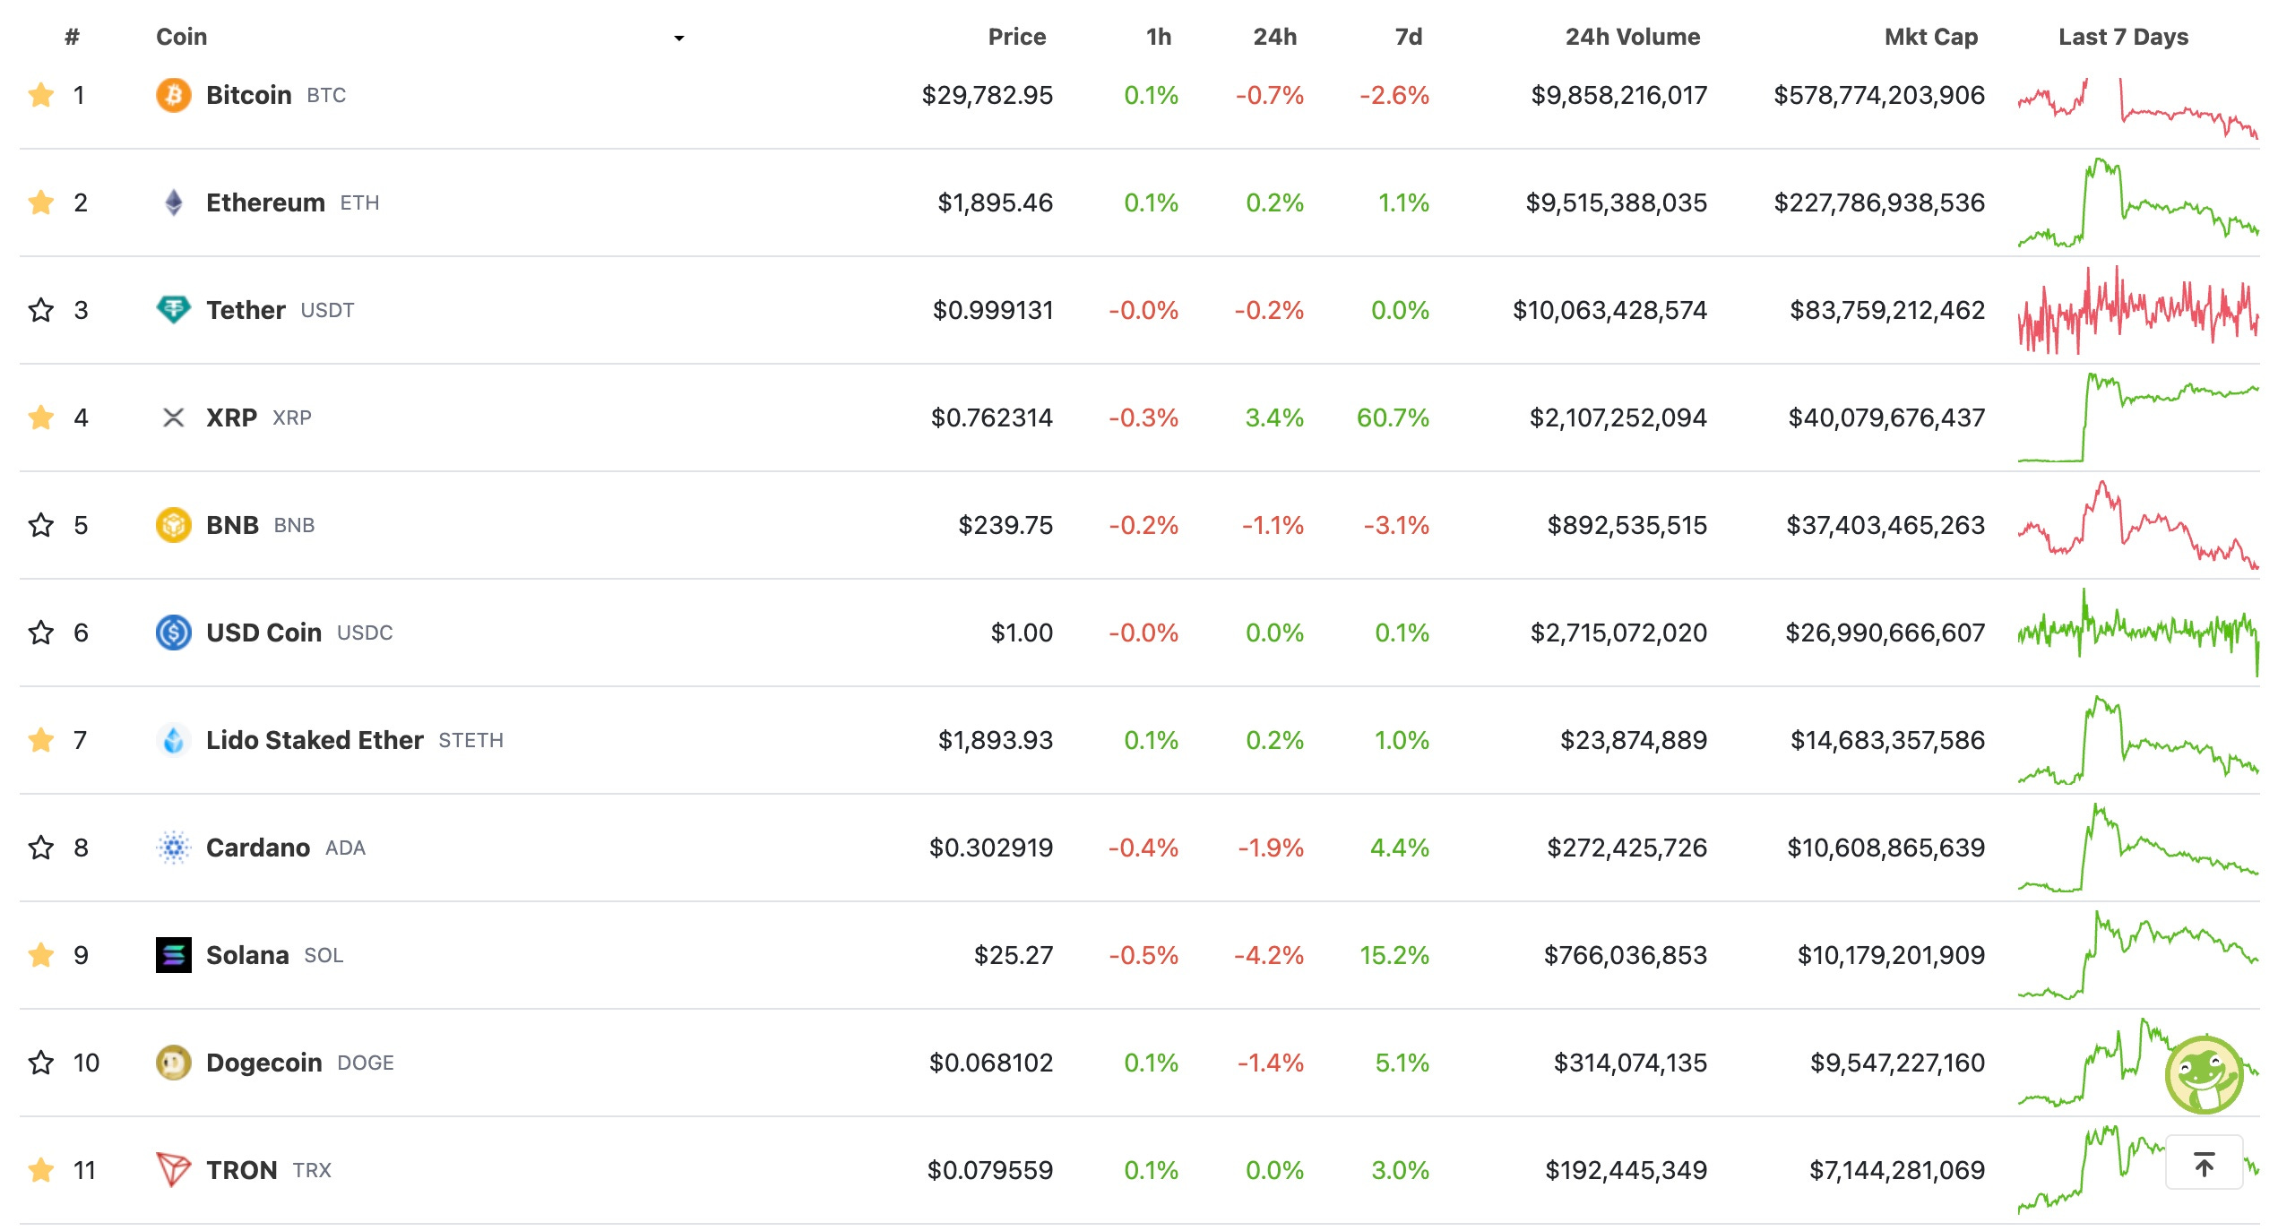
Task: Click Ethereum market cap $227,786,938,536
Action: (x=1879, y=202)
